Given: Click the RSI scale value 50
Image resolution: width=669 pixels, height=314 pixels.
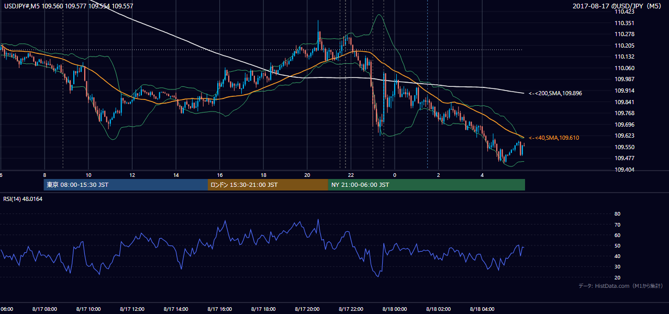Looking at the screenshot, I should coord(618,245).
